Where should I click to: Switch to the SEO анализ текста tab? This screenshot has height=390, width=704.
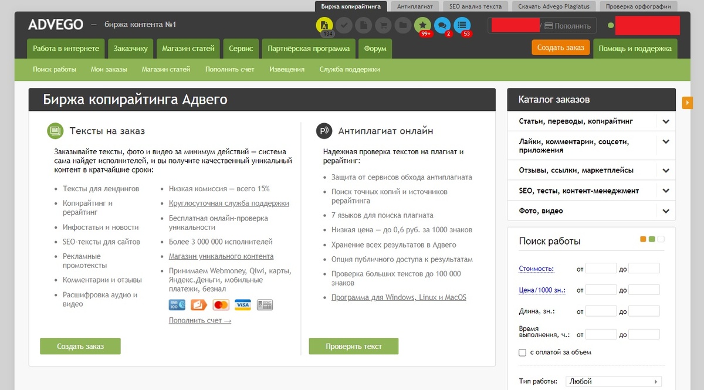tap(476, 6)
